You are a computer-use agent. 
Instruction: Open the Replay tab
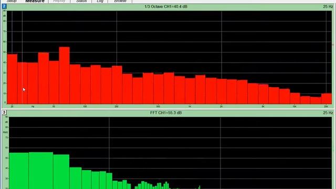coord(59,1)
